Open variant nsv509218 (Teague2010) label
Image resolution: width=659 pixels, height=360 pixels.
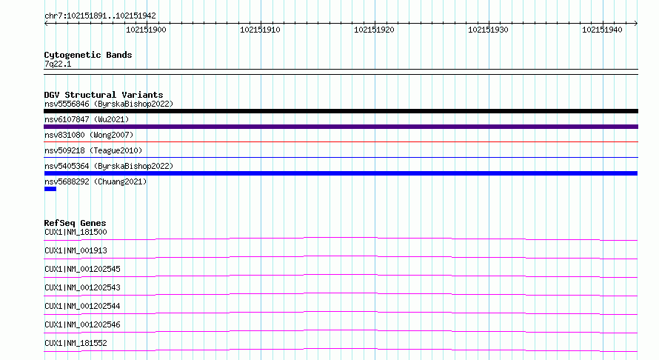[93, 150]
